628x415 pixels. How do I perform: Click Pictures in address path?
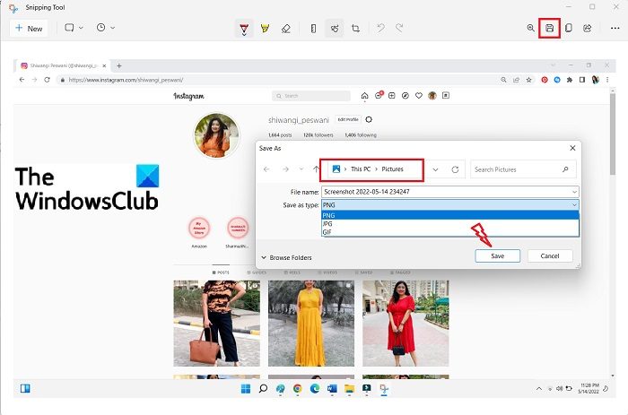[393, 169]
